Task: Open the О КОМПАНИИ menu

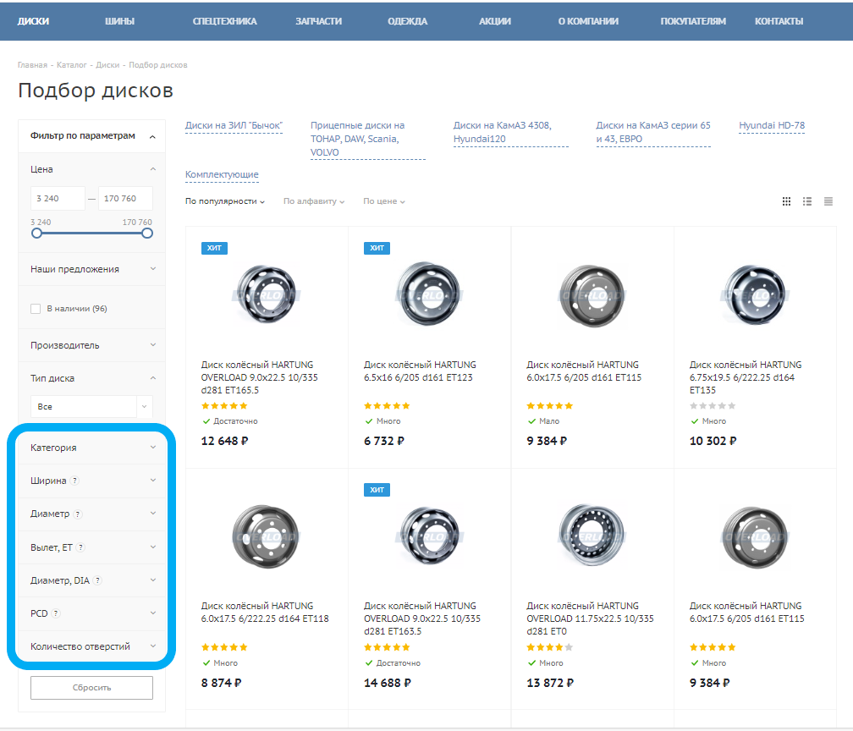Action: click(x=588, y=21)
